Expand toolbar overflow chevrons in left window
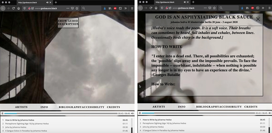Viewport: 272px width, 133px height. coord(125,8)
